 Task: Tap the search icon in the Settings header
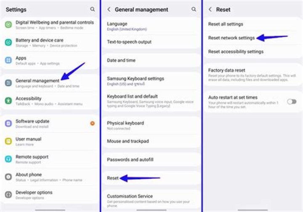(x=92, y=9)
